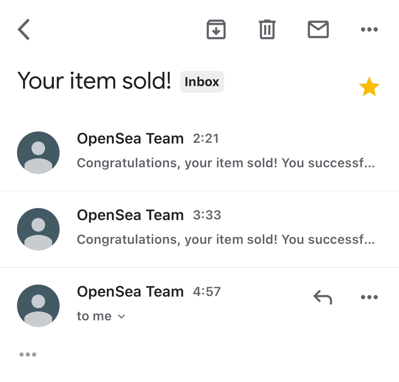Tap the avatar on the 2:21 message
The height and width of the screenshot is (382, 399).
(x=38, y=153)
